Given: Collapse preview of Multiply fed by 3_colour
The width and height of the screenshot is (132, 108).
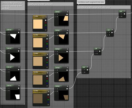Looking at the screenshot, I should pyautogui.click(x=67, y=49).
